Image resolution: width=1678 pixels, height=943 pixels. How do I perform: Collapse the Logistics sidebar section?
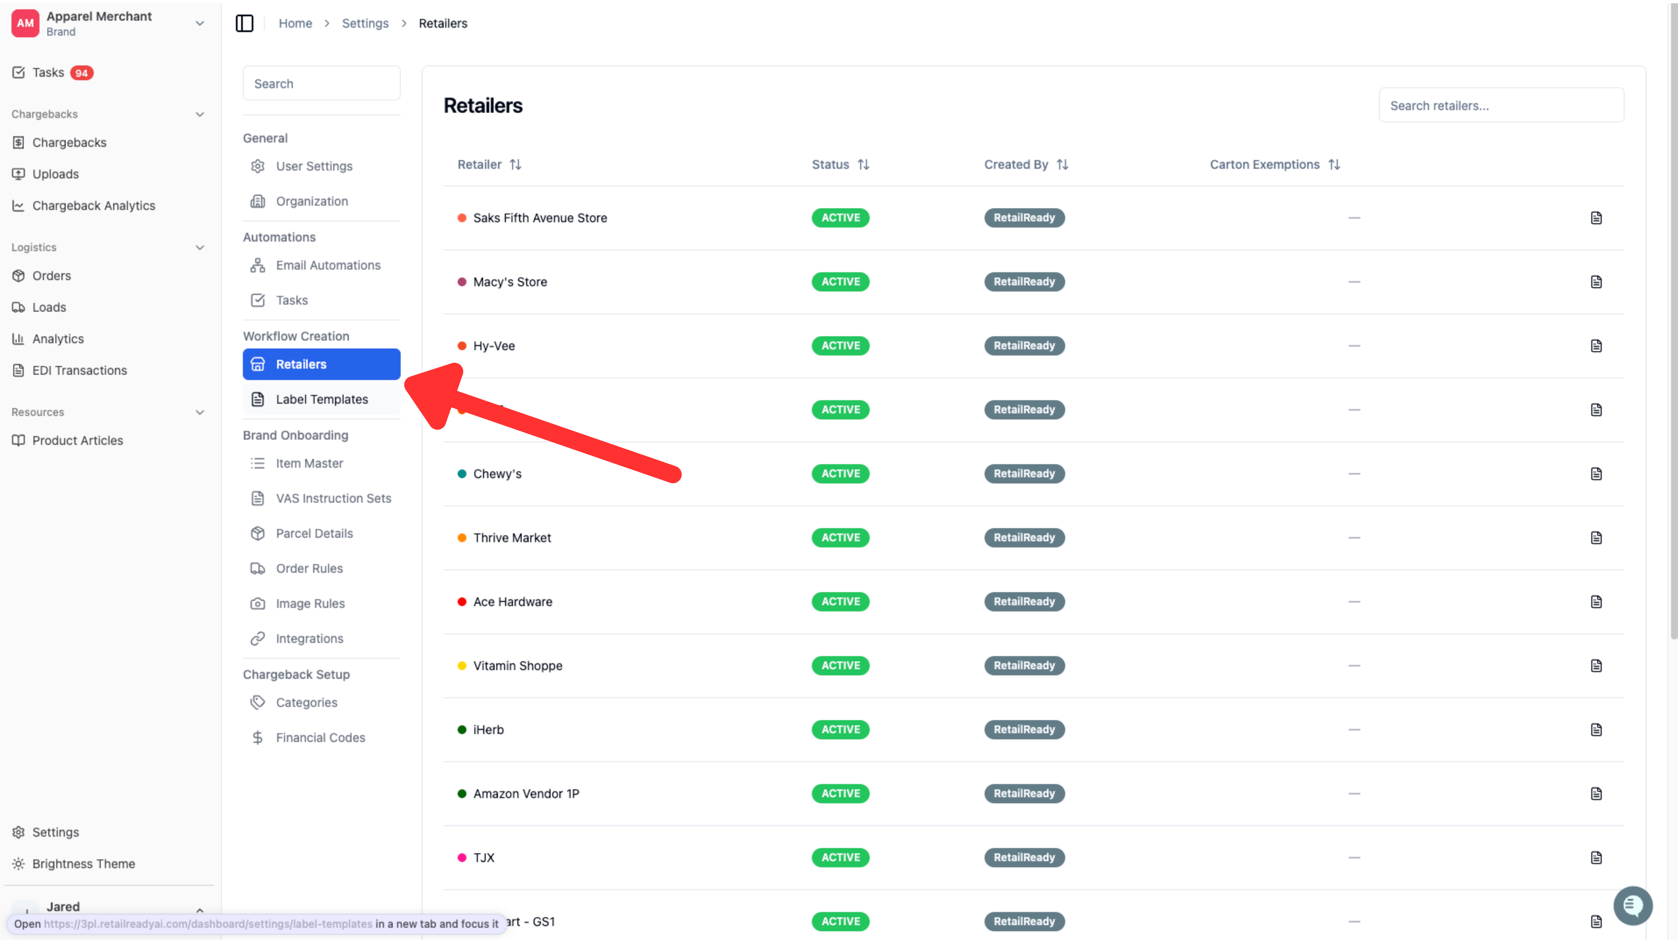[x=200, y=248]
